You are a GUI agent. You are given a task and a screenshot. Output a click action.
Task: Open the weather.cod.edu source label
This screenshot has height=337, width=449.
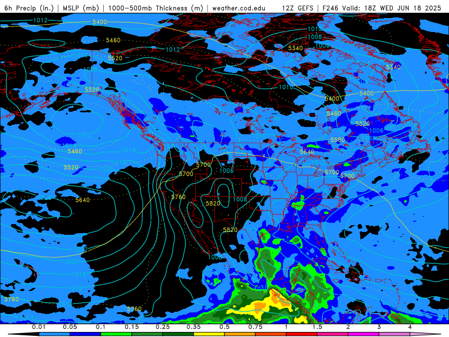tap(239, 8)
